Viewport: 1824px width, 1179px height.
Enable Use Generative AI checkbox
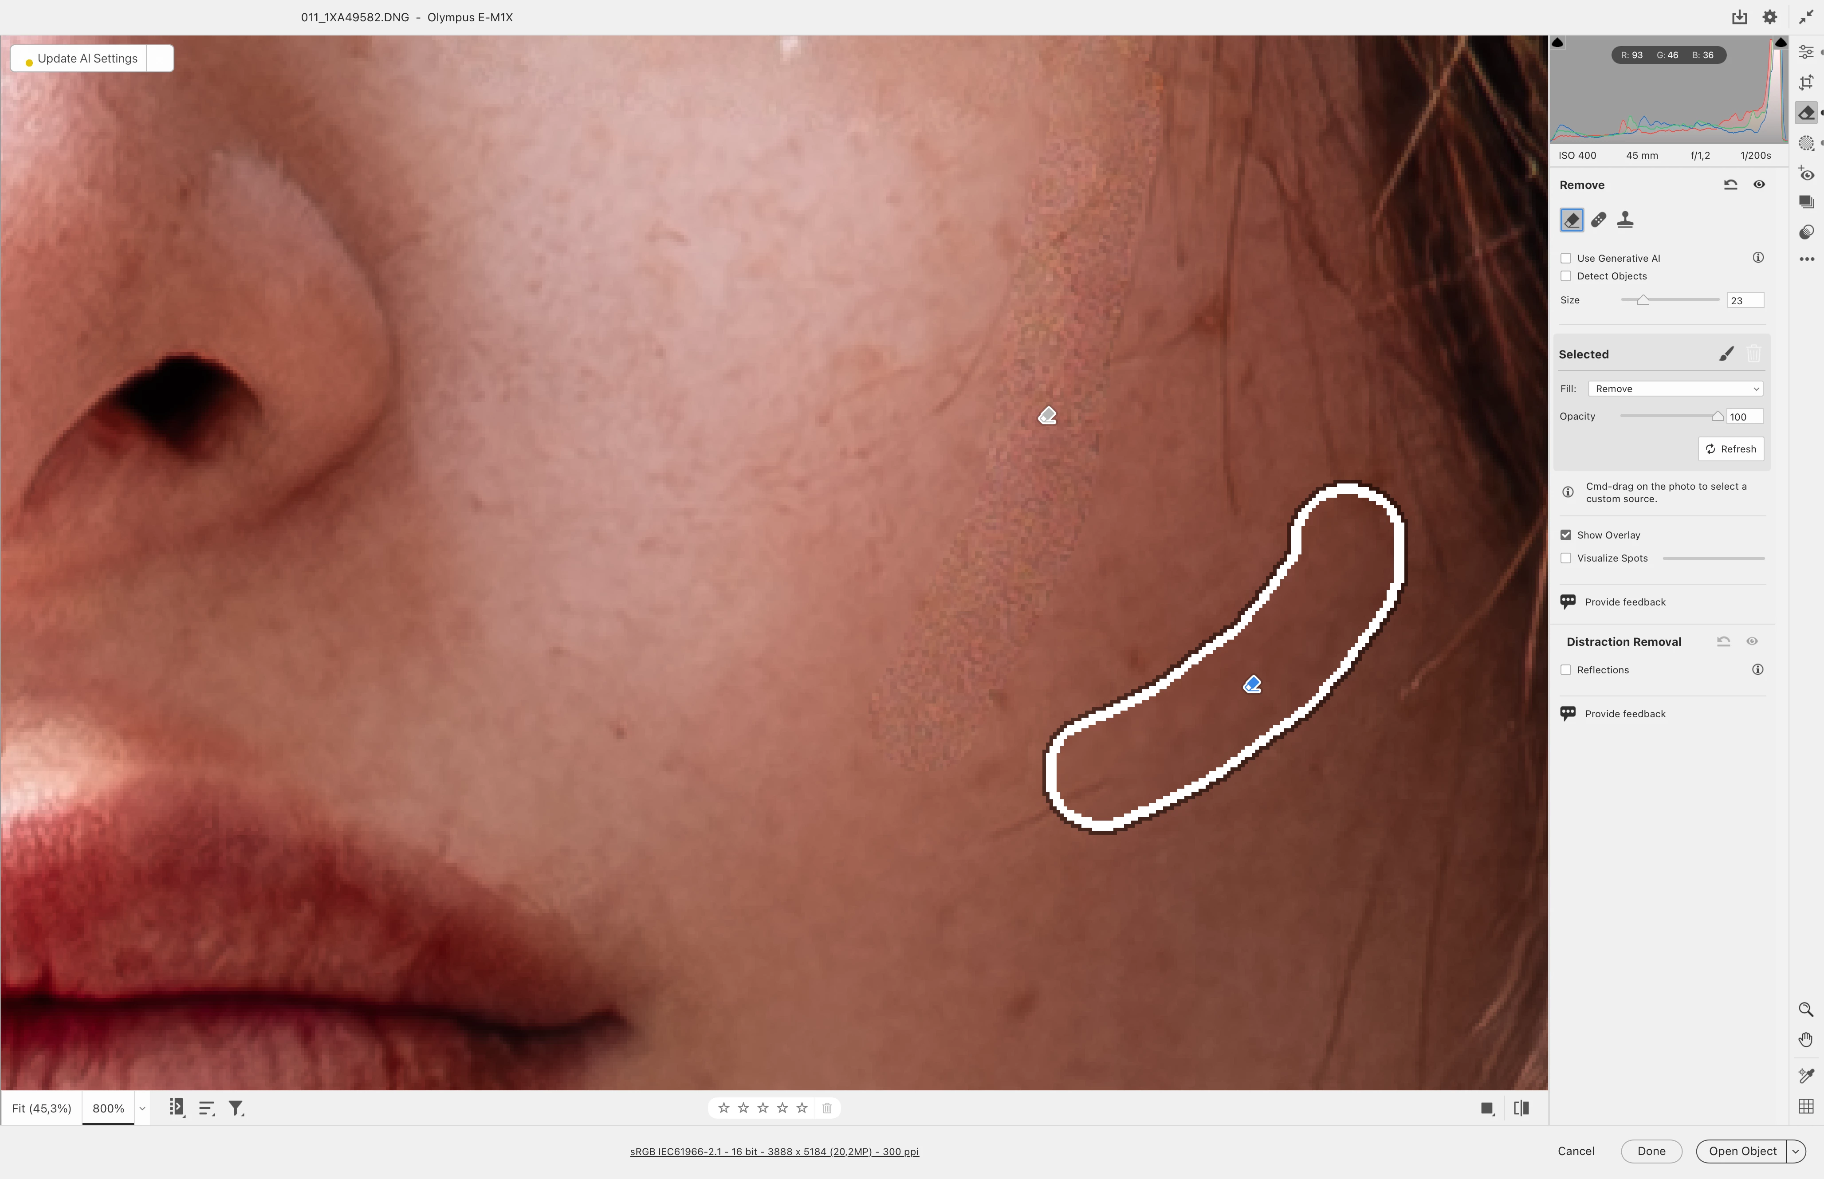pos(1566,258)
